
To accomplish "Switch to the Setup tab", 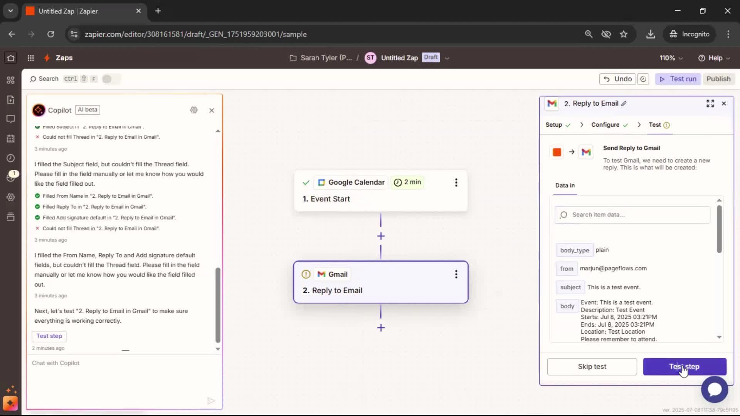I will click(x=558, y=125).
